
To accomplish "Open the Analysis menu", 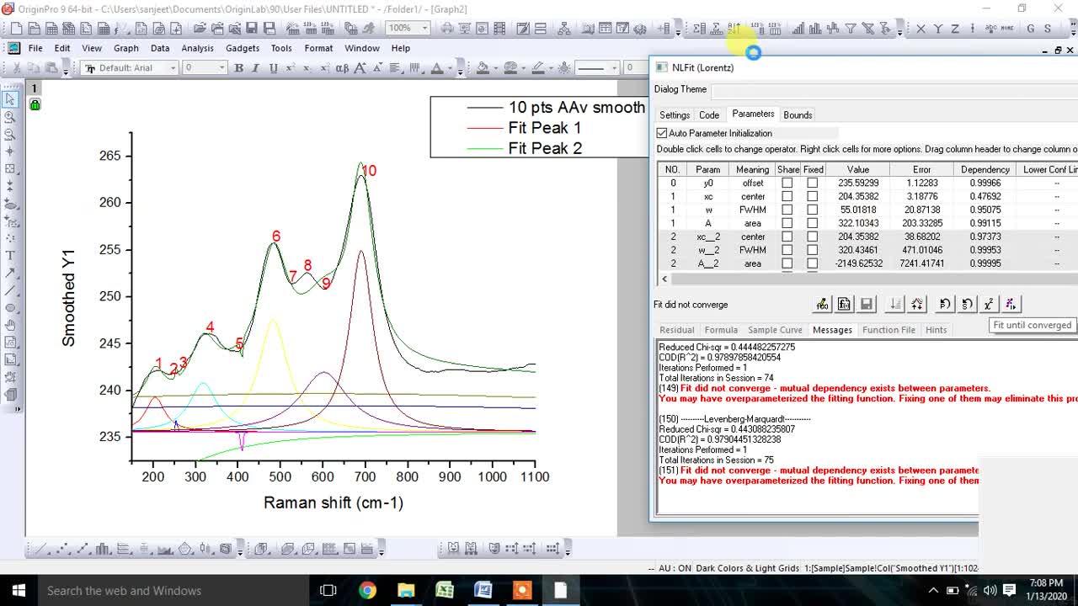I will [197, 48].
